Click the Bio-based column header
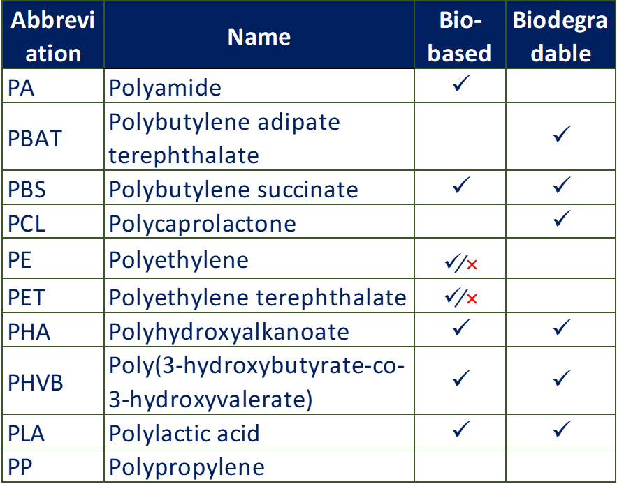Viewport: 617px width, 484px height. click(460, 36)
